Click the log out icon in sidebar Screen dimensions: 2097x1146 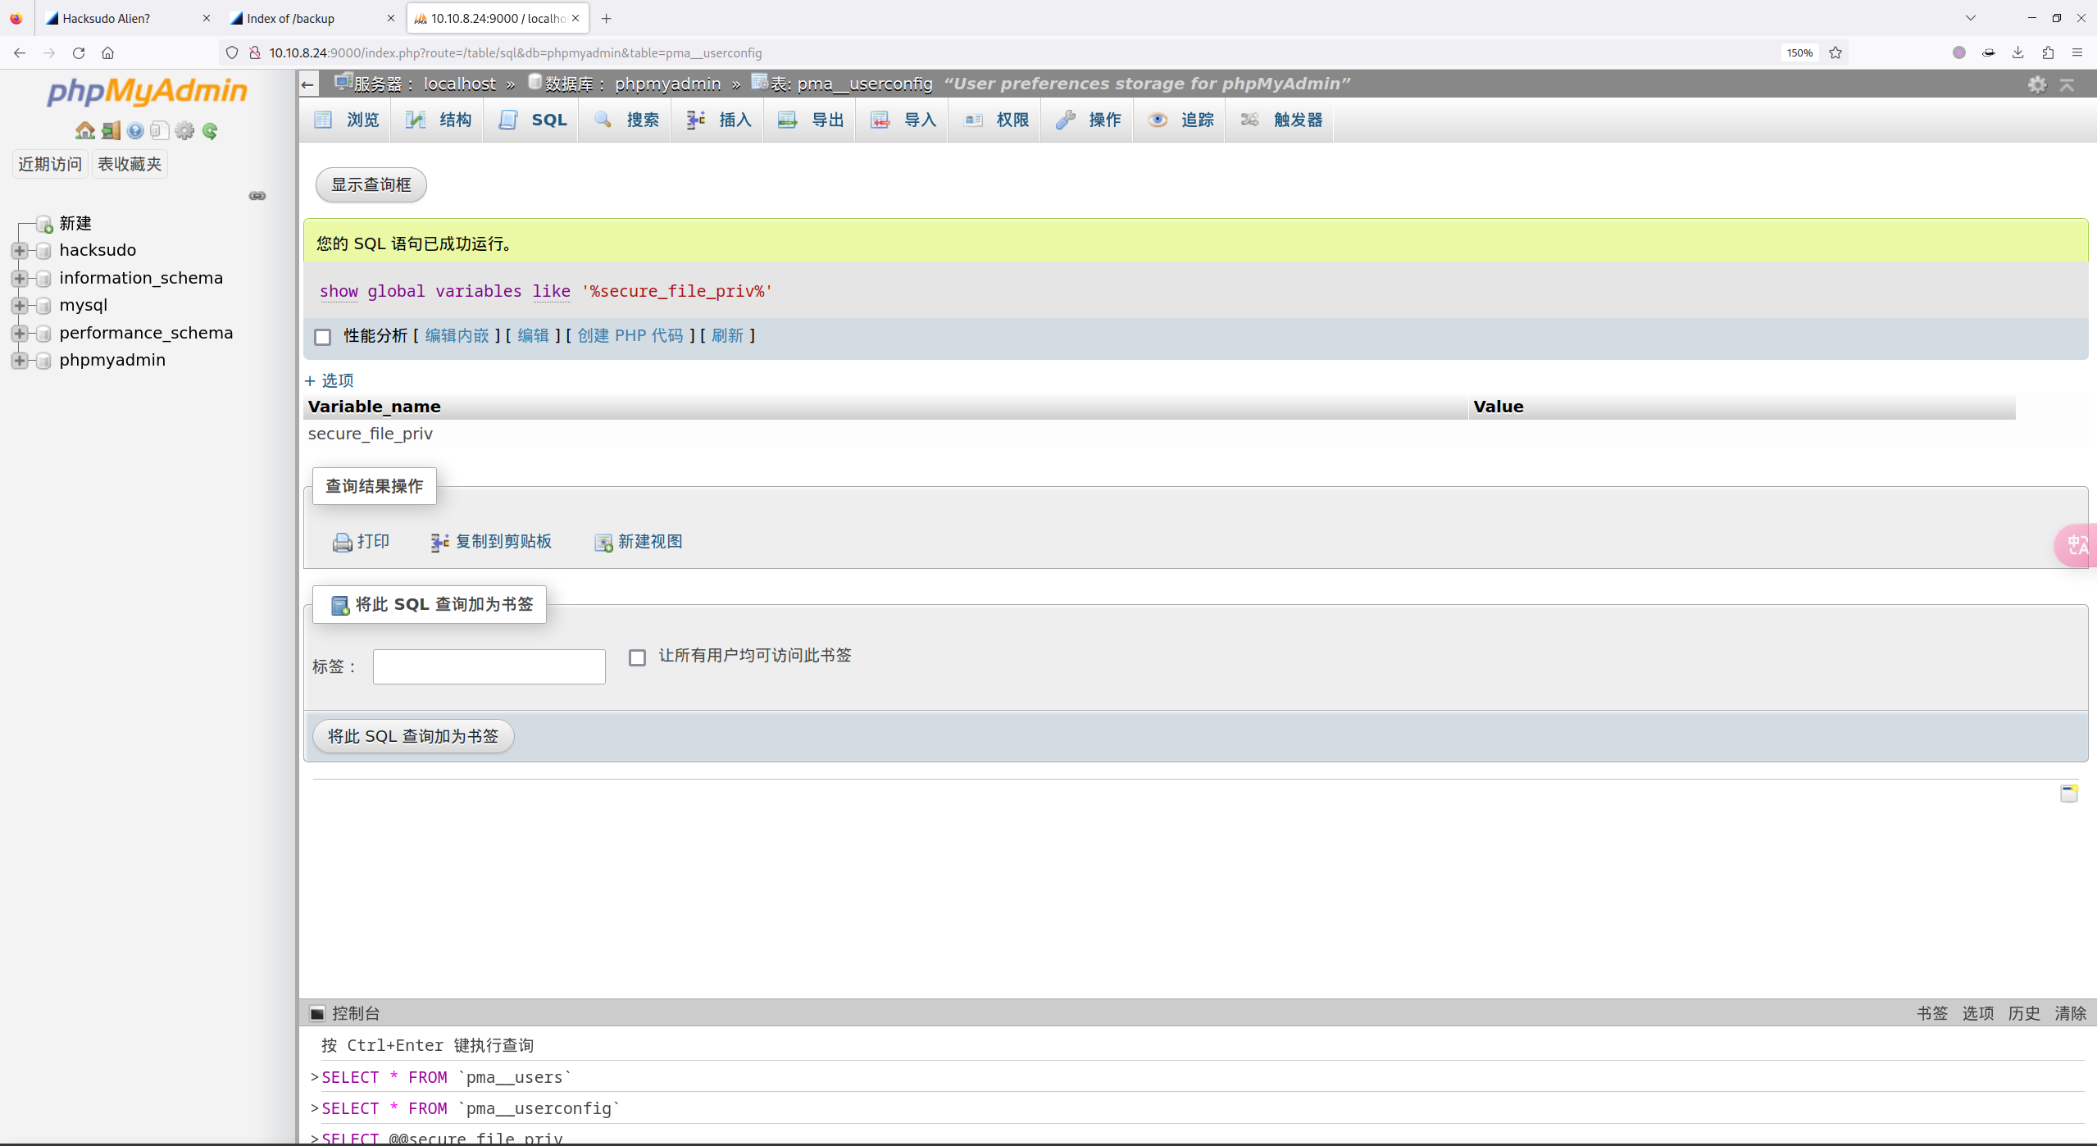[x=111, y=130]
